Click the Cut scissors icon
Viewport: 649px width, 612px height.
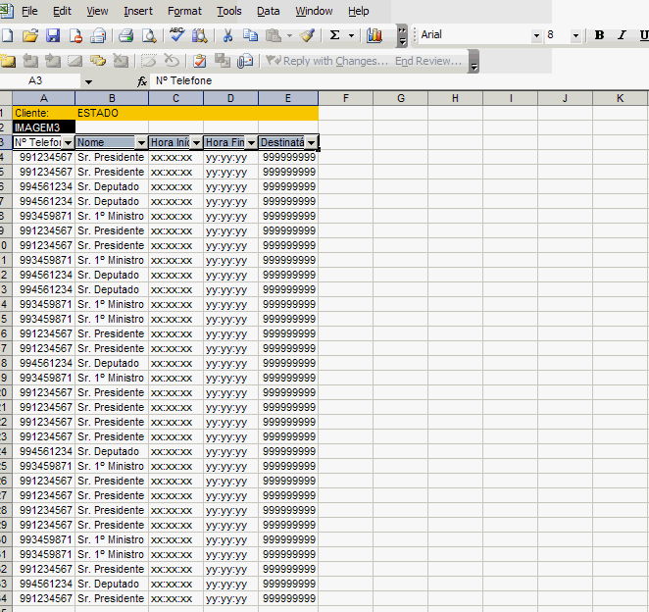click(227, 35)
